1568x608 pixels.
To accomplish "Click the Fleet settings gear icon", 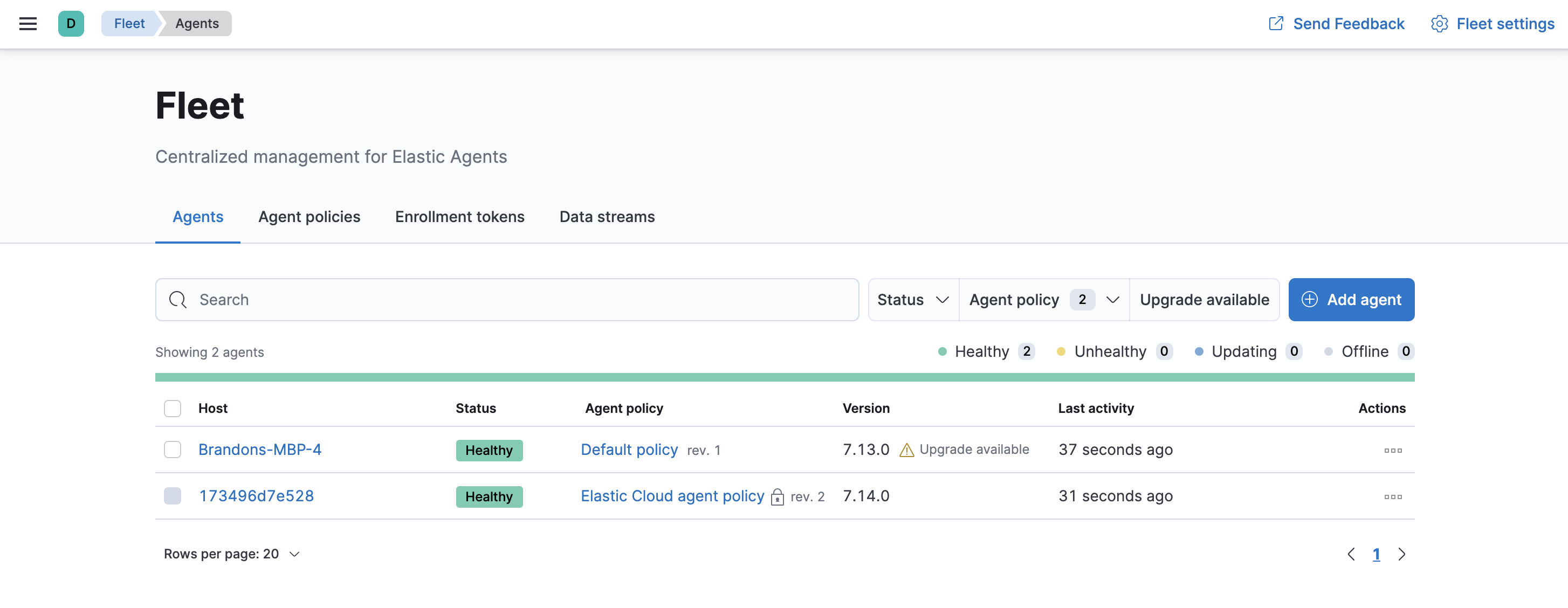I will coord(1439,24).
